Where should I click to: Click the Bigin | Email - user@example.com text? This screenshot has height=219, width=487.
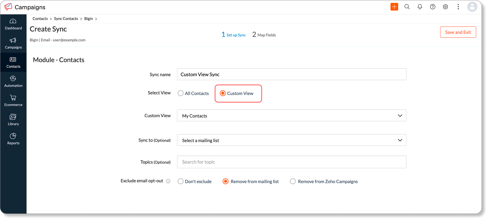click(x=58, y=40)
